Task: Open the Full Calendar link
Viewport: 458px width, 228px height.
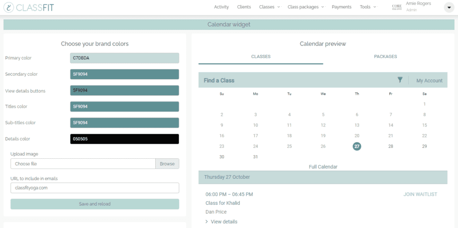Action: point(323,167)
